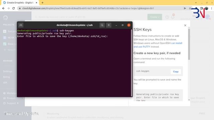This screenshot has width=214, height=120.
Task: Open API in the sidebar
Action: point(5,83)
